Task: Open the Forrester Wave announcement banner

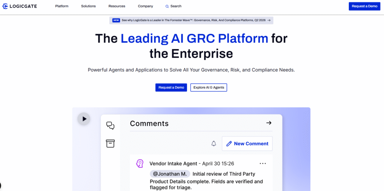Action: point(191,20)
